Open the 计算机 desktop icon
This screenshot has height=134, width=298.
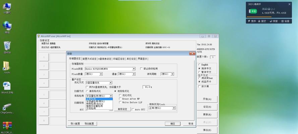click(x=7, y=8)
